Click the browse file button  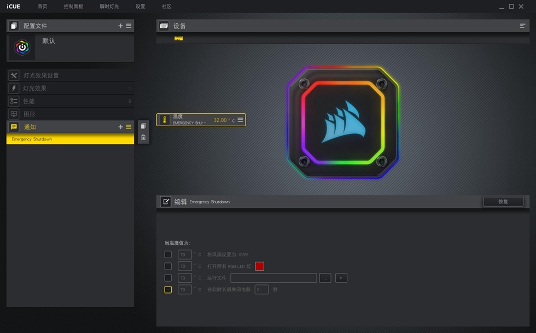coord(325,278)
